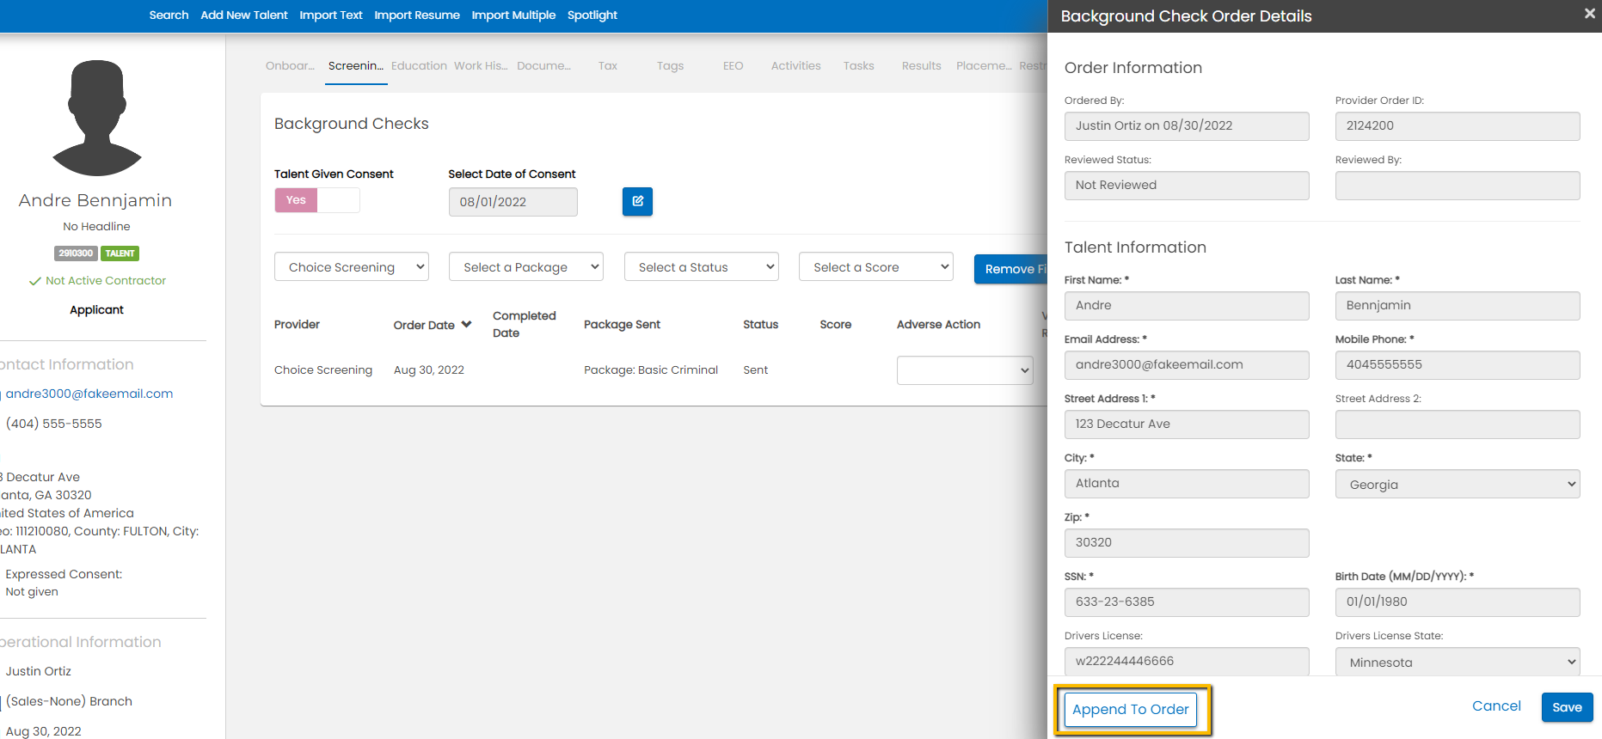The height and width of the screenshot is (739, 1602).
Task: Switch to the Education tab
Action: [419, 66]
